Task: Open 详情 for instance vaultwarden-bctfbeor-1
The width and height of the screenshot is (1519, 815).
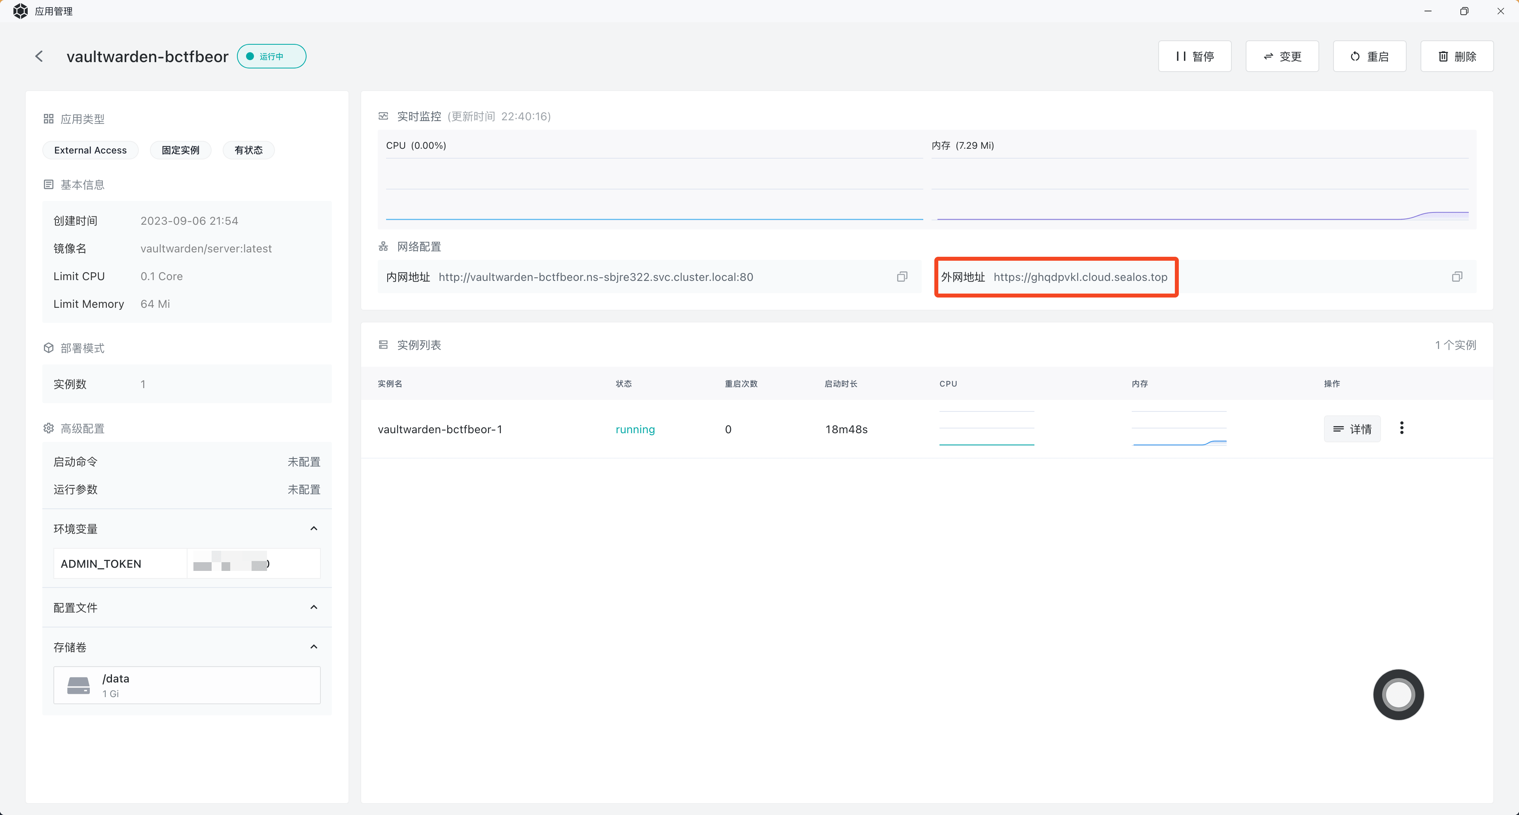Action: coord(1352,429)
